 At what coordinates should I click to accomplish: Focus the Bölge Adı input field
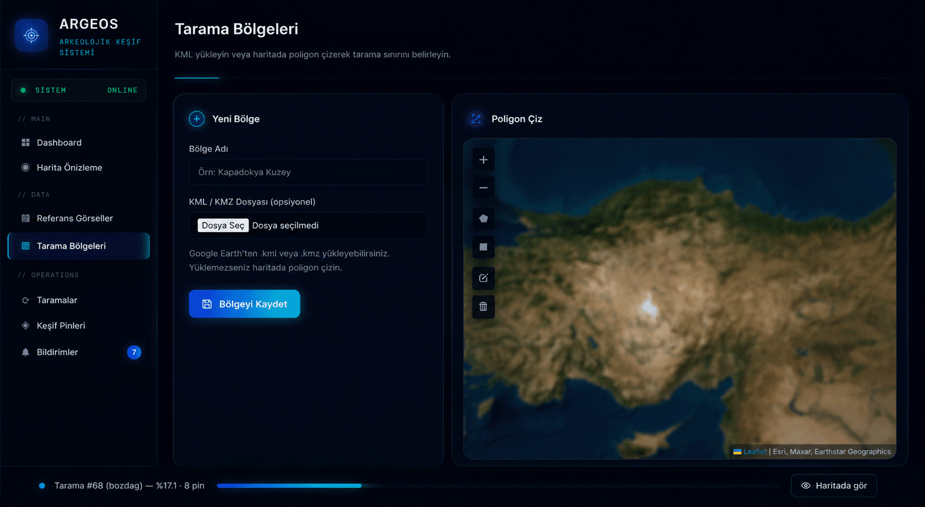(x=308, y=172)
